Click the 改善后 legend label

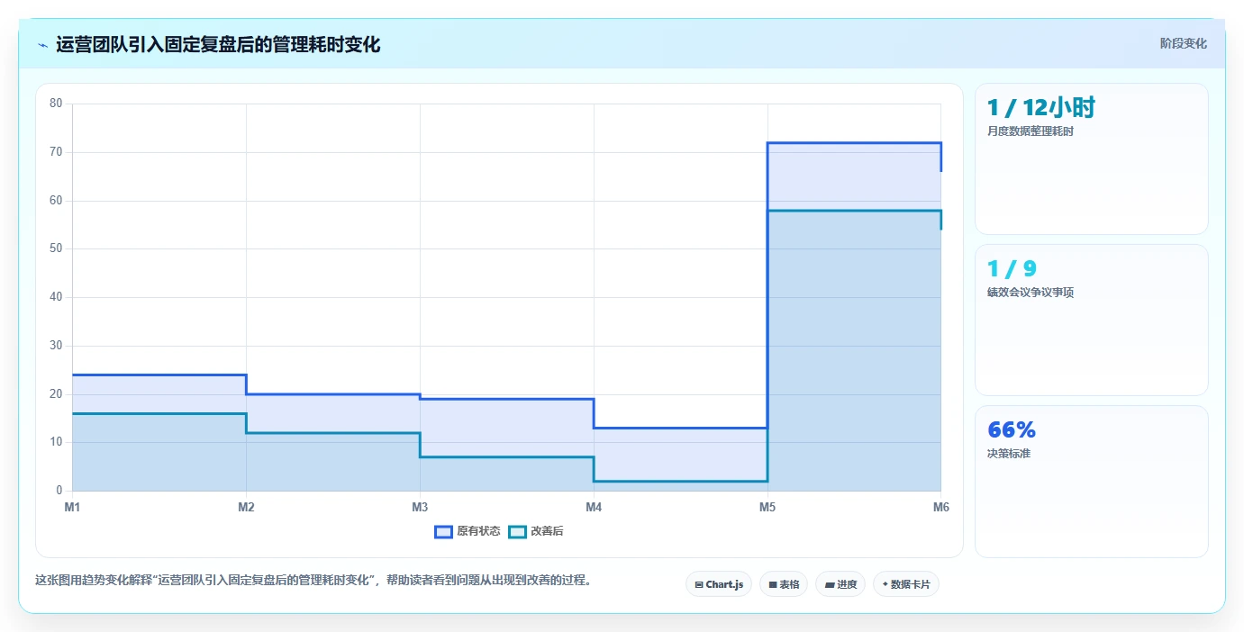pos(547,531)
